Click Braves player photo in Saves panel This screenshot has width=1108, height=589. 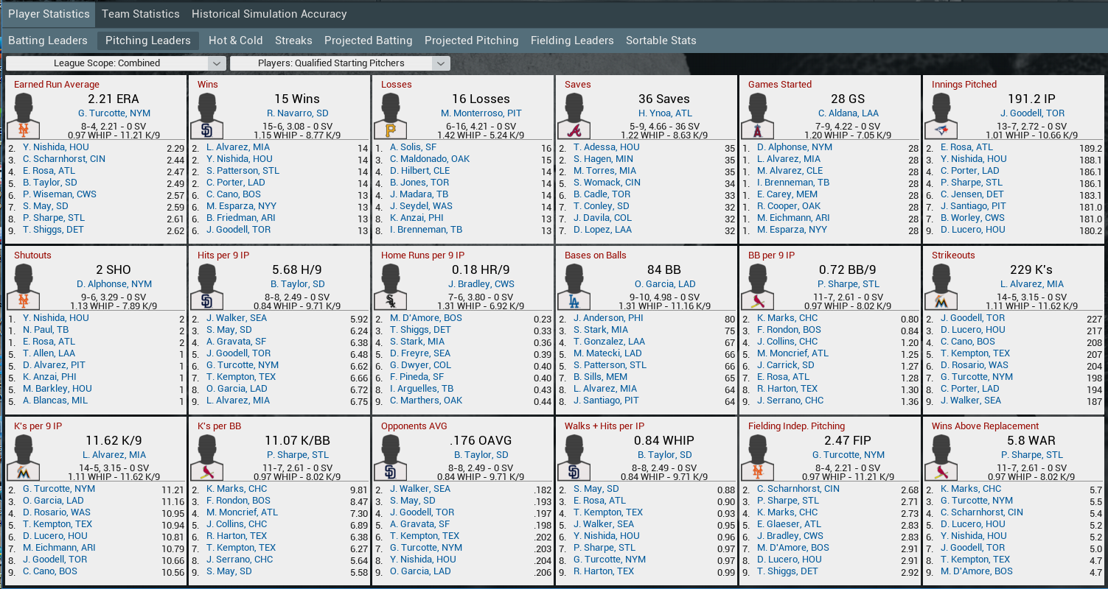click(x=574, y=116)
